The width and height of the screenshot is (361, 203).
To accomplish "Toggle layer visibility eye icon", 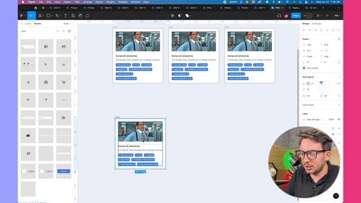I will click(x=339, y=120).
